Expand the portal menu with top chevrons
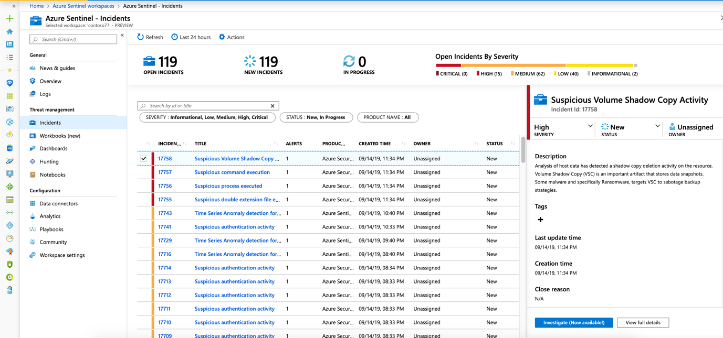The image size is (723, 338). click(x=14, y=6)
